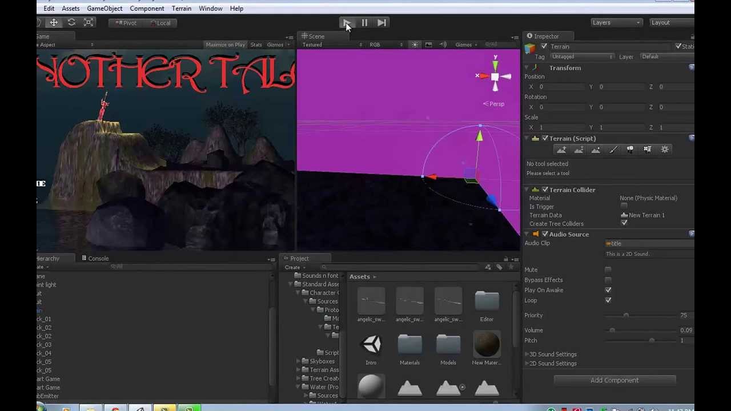Toggle the Terrain object active checkbox
Image resolution: width=731 pixels, height=411 pixels.
(544, 47)
